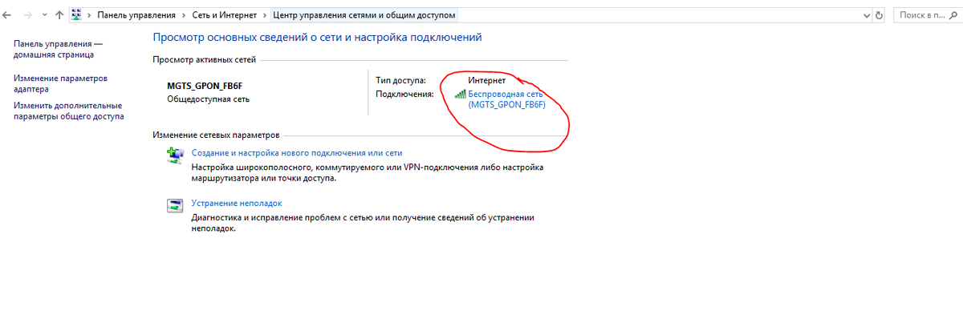Click the troubleshooting icon
This screenshot has height=323, width=963.
pos(175,206)
